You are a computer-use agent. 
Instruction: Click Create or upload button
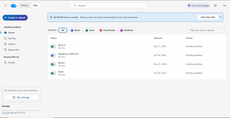click(15, 18)
